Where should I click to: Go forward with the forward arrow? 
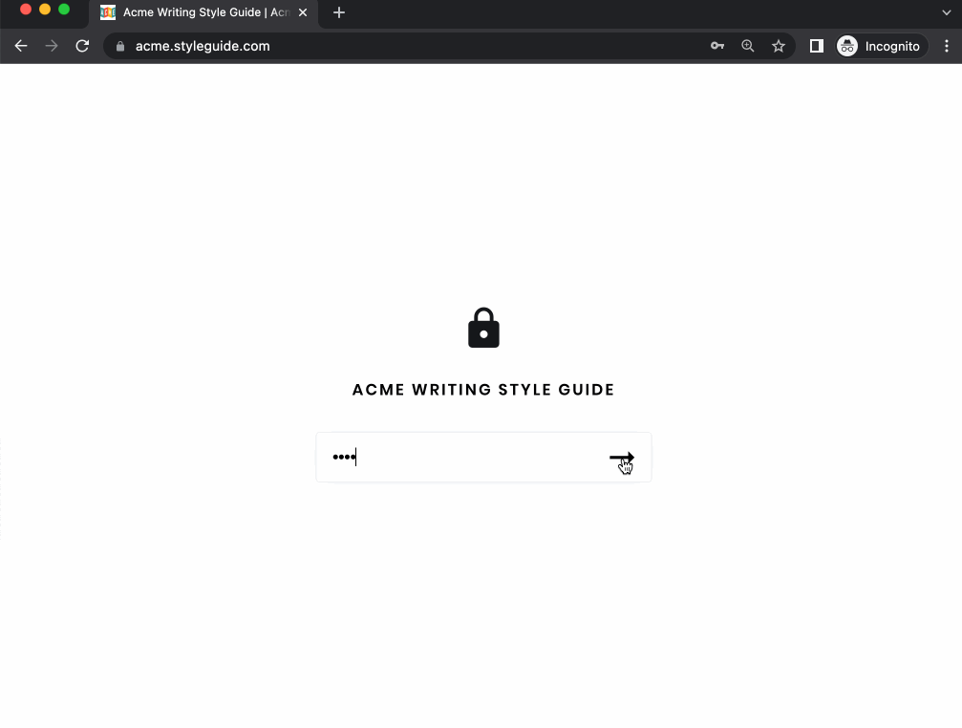click(52, 46)
